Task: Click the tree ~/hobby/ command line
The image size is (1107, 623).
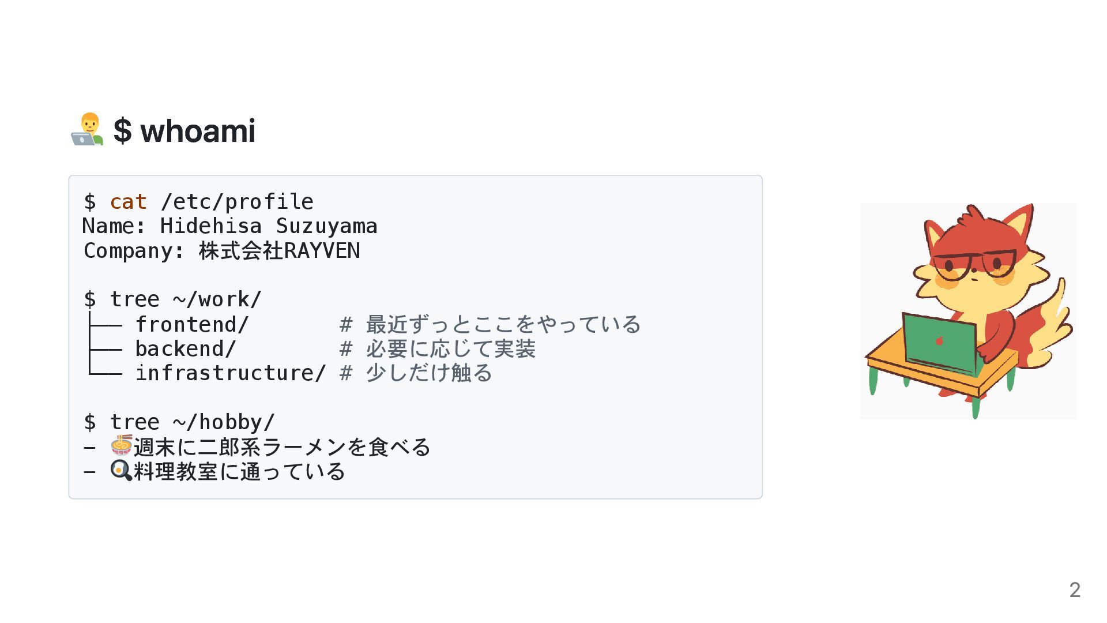Action: 179,422
